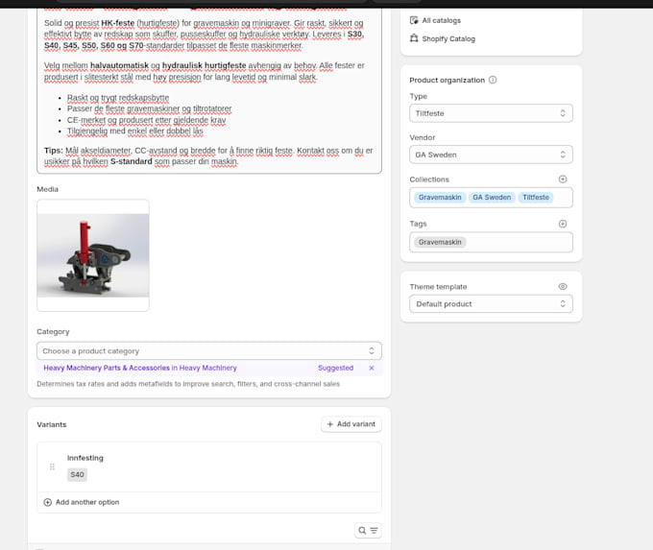Accept suggested Heavy Machinery Parts category
This screenshot has height=550, width=653.
(140, 368)
